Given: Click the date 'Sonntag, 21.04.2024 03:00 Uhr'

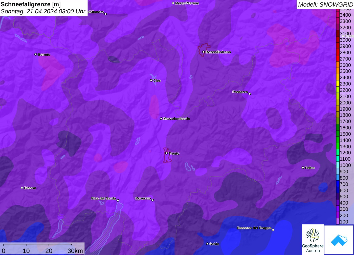Looking at the screenshot, I should (43, 11).
